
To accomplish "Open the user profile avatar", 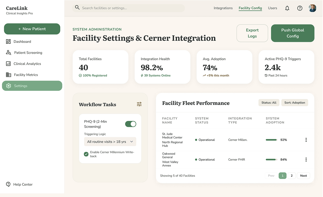I will tap(312, 8).
